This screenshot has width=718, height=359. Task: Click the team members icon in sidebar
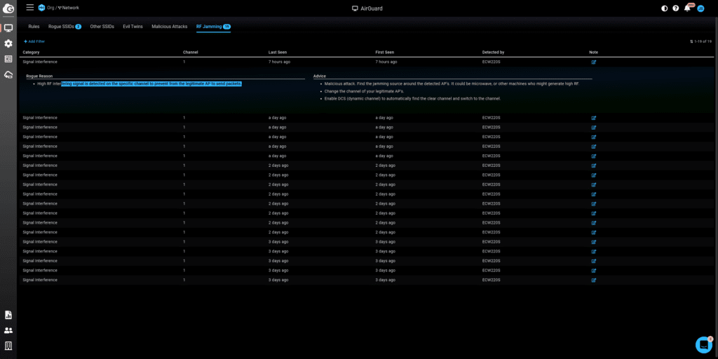point(8,330)
